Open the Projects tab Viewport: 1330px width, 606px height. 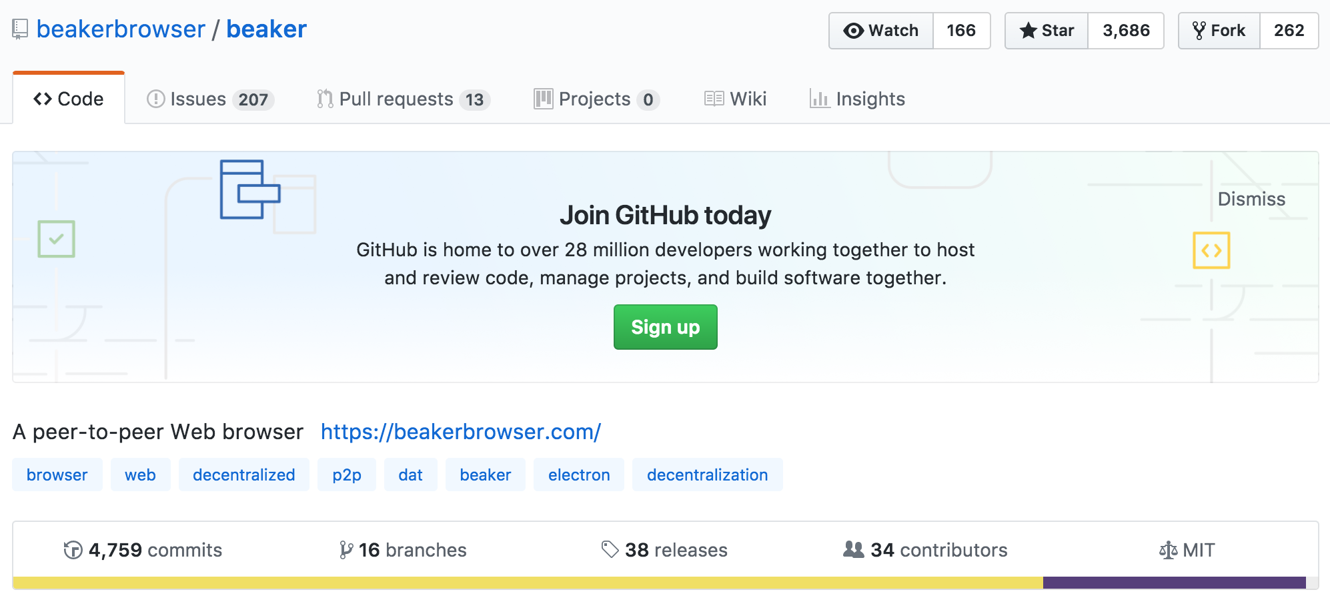pyautogui.click(x=596, y=99)
